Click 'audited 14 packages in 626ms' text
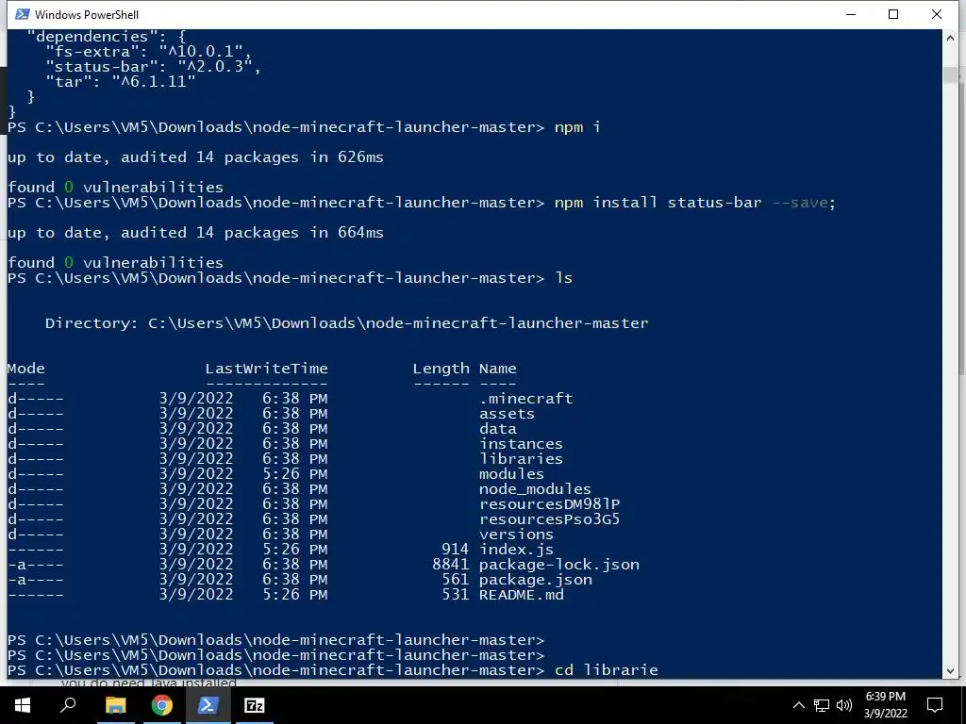The height and width of the screenshot is (724, 966). 252,157
